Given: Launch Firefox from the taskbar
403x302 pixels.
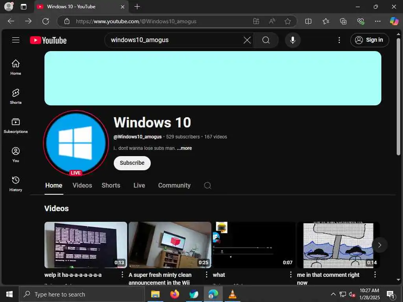Looking at the screenshot, I should tap(174, 294).
